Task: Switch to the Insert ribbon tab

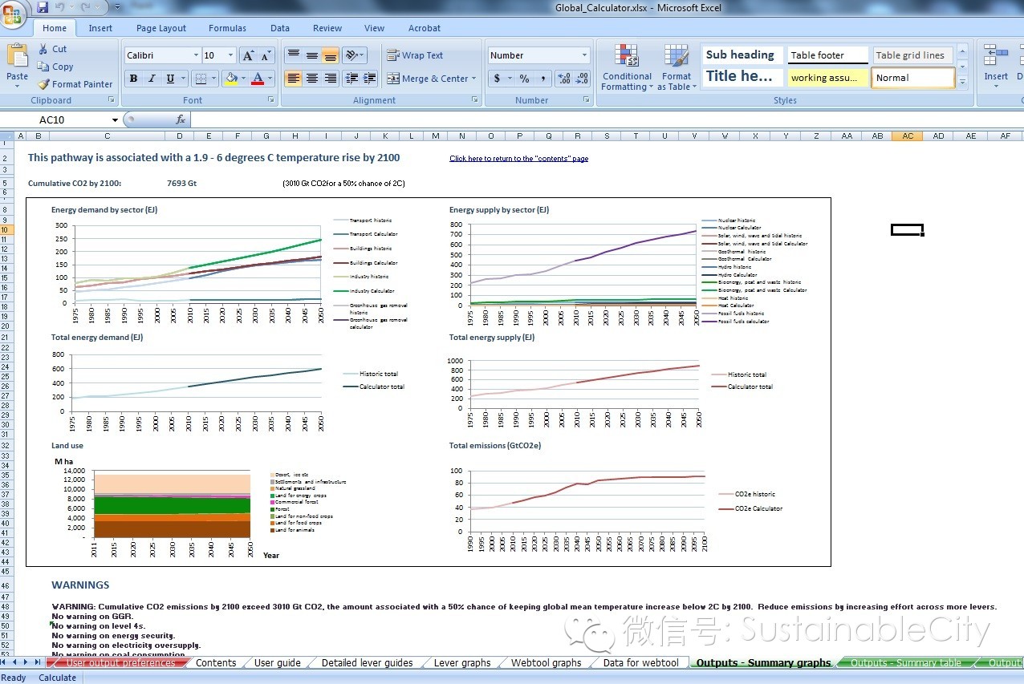Action: tap(100, 28)
